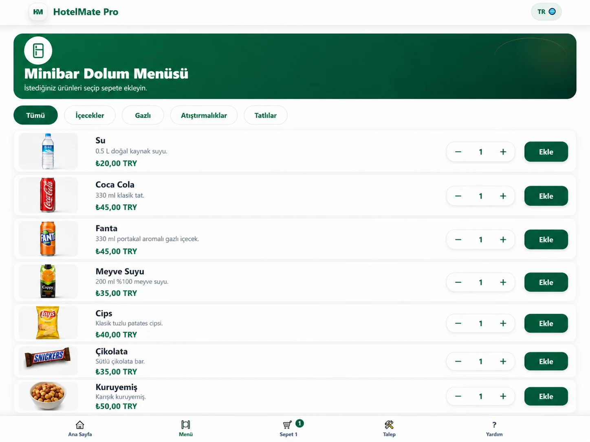Image resolution: width=590 pixels, height=442 pixels.
Task: Decrease quantity for Kuruyemiş
Action: pyautogui.click(x=458, y=396)
